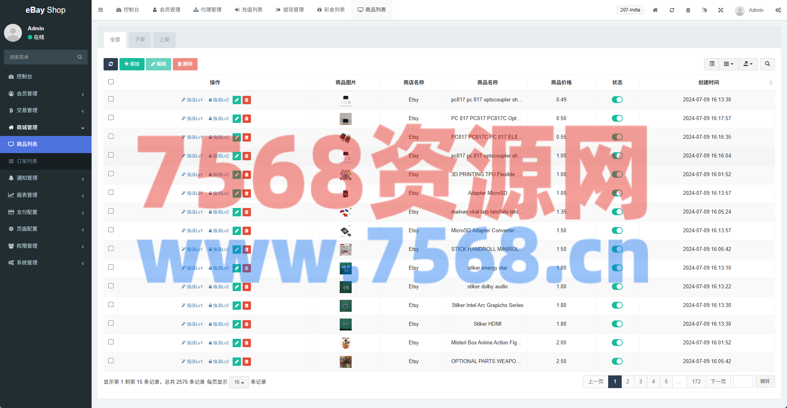Open the page size 15 dropdown
Screen dimensions: 787x408
click(x=239, y=382)
